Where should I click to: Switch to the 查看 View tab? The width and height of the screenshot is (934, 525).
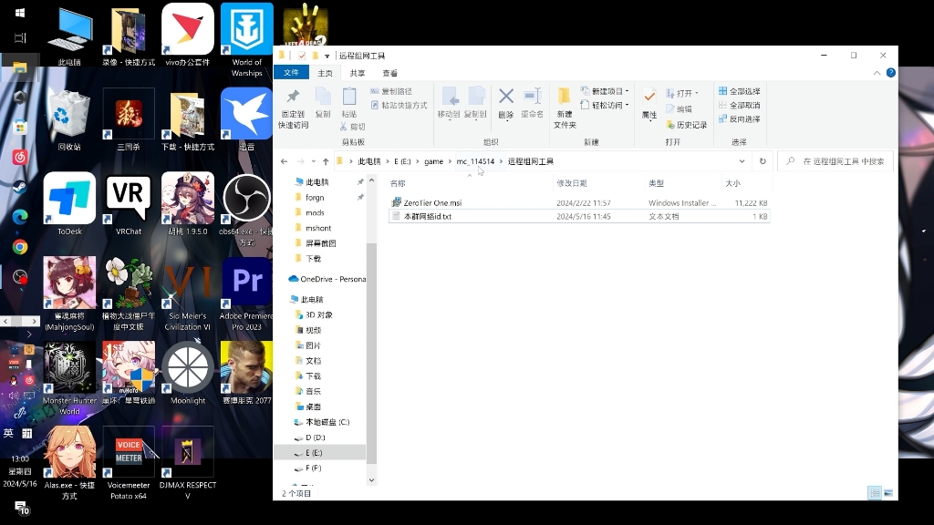tap(389, 73)
